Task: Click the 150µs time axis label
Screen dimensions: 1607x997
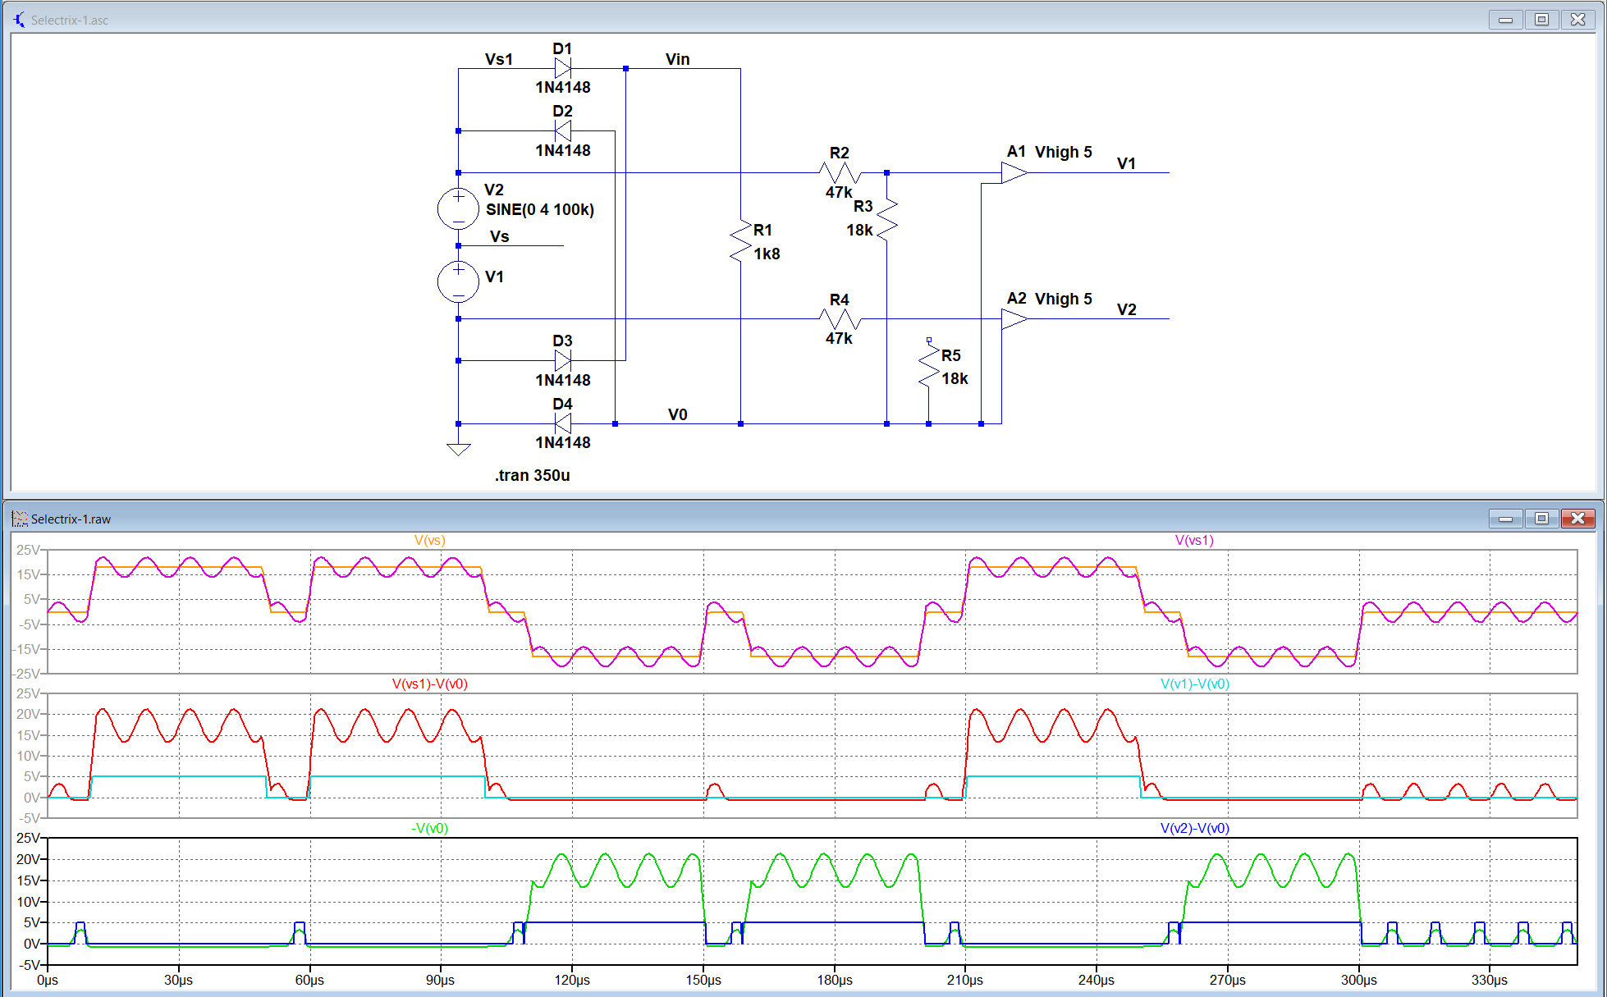Action: click(x=703, y=980)
